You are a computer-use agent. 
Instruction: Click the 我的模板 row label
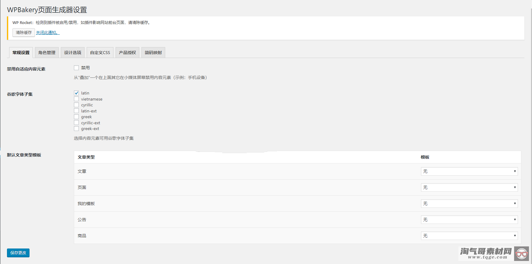tap(86, 204)
